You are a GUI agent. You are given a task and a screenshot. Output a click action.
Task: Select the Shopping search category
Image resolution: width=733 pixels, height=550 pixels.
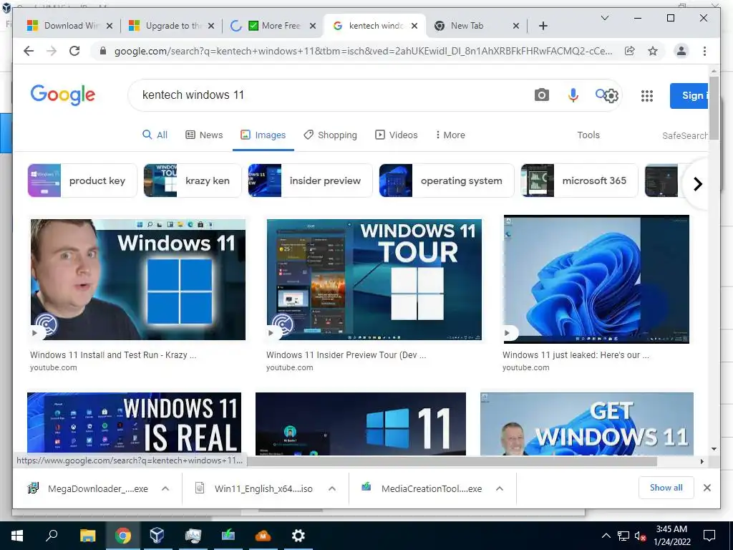330,135
